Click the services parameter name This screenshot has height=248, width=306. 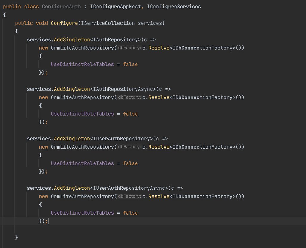151,23
